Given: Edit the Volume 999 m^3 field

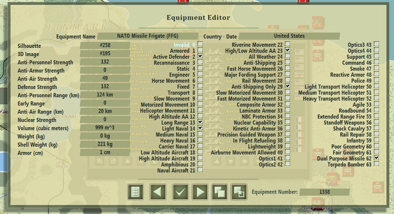Looking at the screenshot, I should tap(105, 128).
